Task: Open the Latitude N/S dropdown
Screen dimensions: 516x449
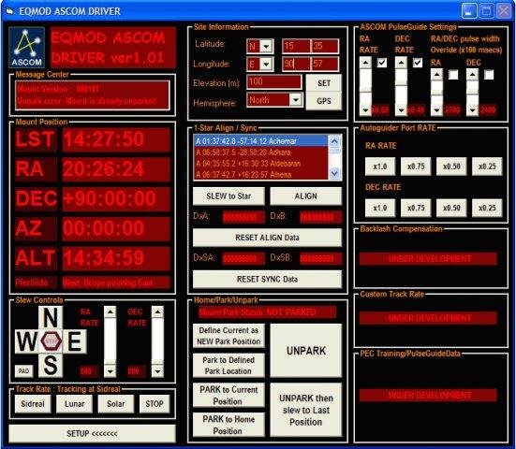Action: 267,47
